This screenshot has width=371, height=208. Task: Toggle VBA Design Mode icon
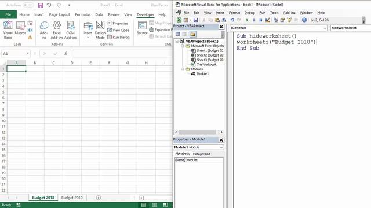click(x=268, y=20)
